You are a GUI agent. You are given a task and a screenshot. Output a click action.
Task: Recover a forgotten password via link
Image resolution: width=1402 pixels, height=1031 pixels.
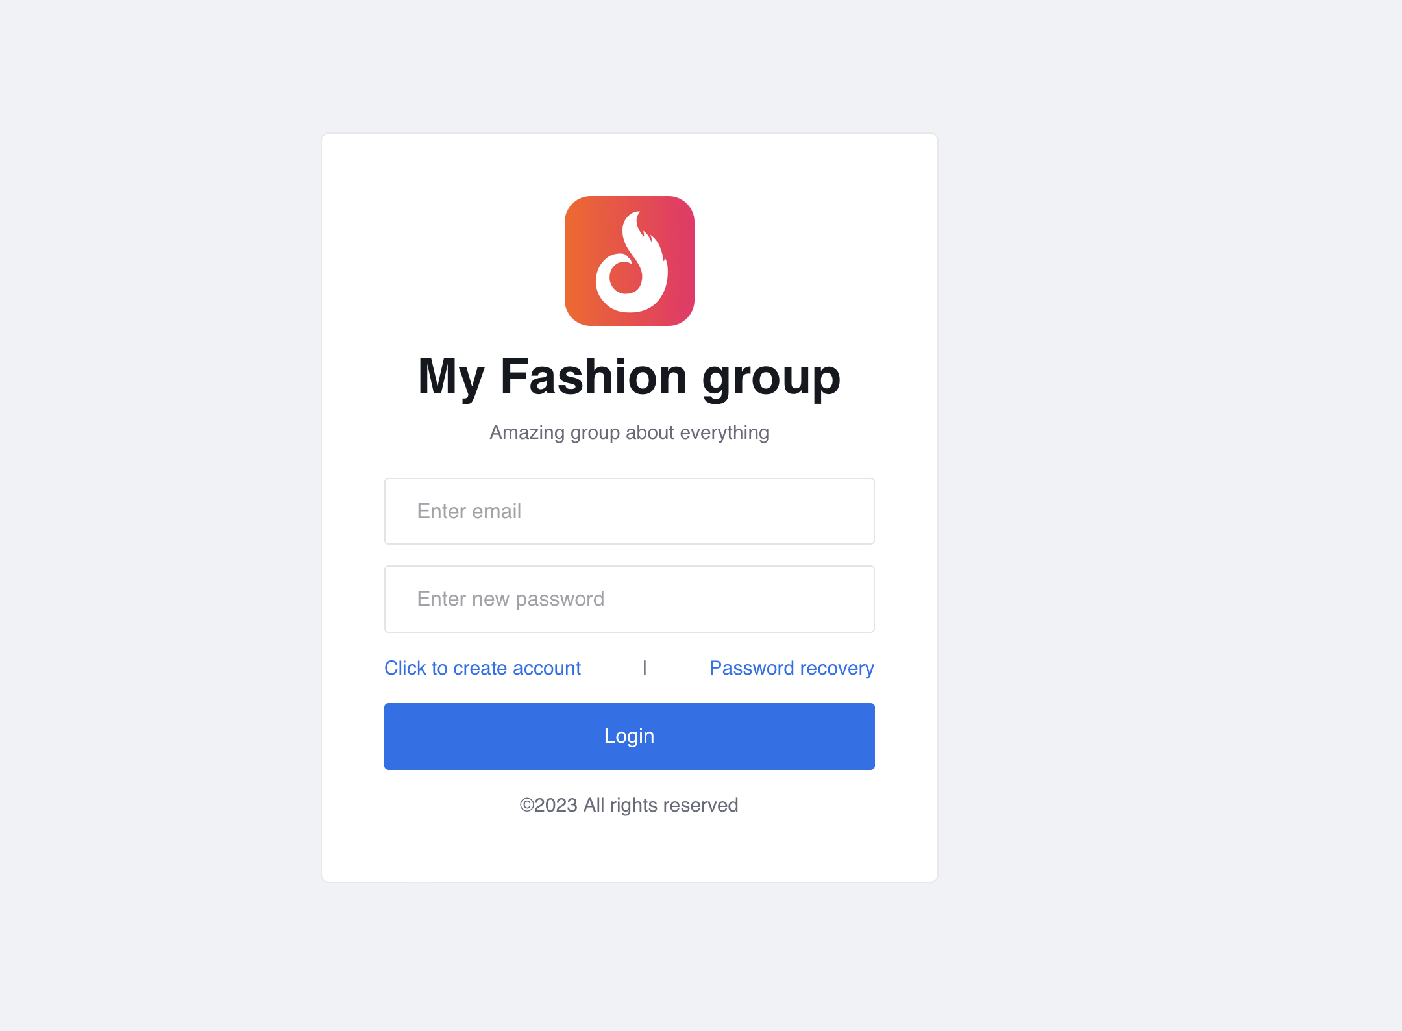(791, 668)
